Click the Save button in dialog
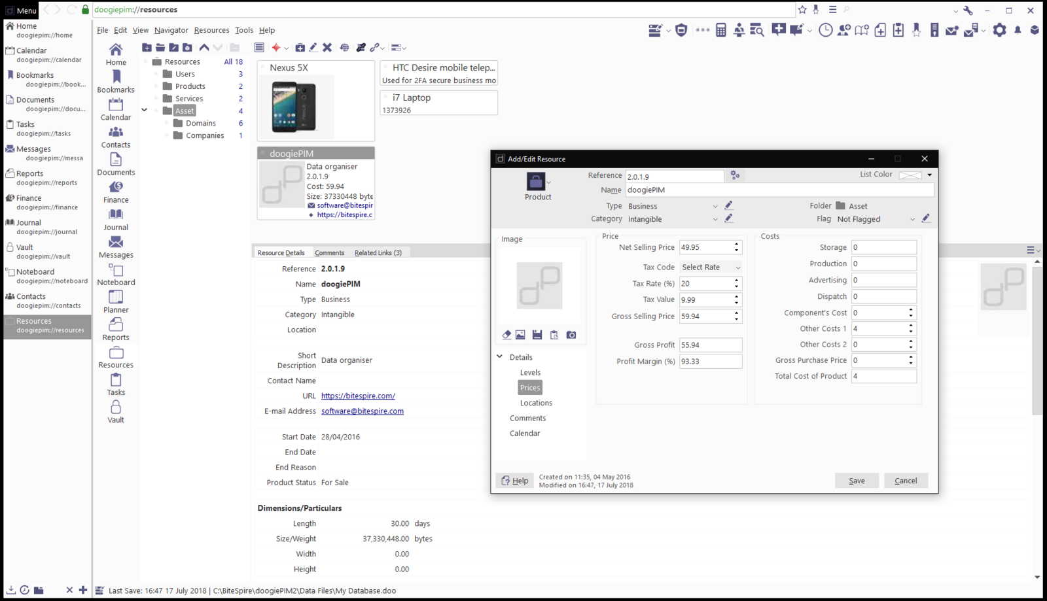 click(857, 481)
